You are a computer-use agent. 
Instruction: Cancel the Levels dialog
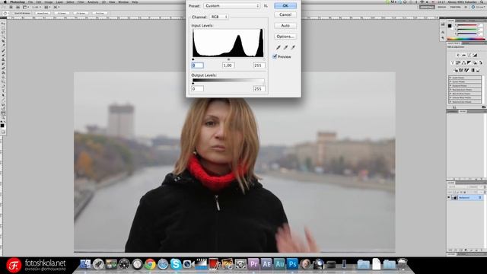pyautogui.click(x=285, y=14)
